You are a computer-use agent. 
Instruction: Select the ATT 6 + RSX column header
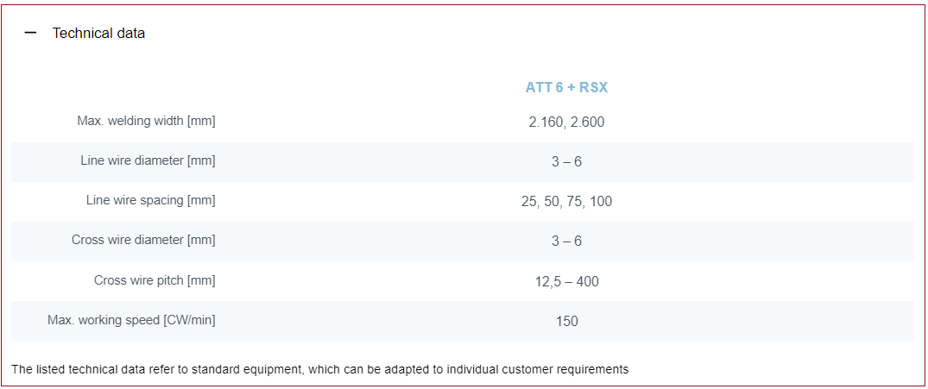566,87
